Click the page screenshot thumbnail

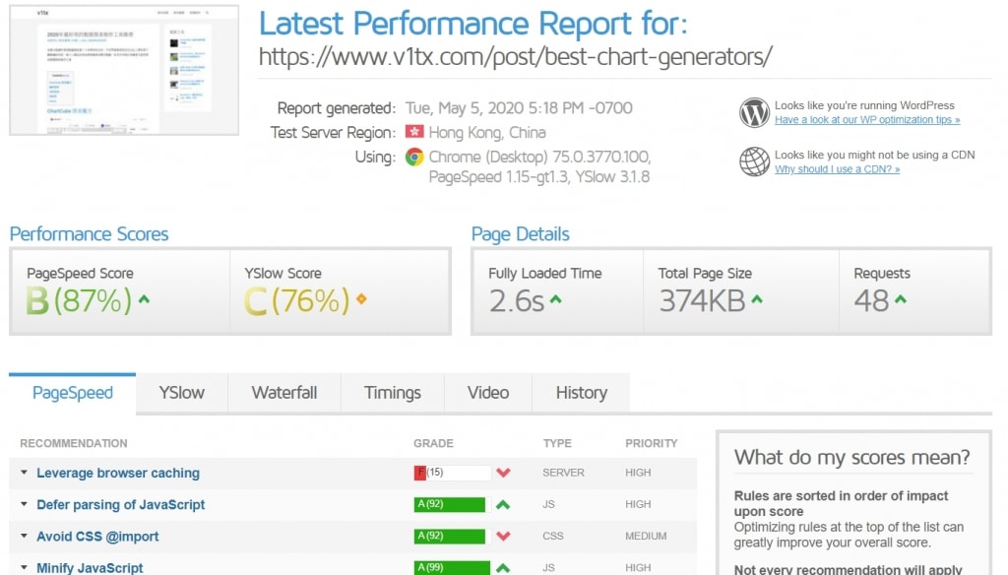pyautogui.click(x=124, y=70)
